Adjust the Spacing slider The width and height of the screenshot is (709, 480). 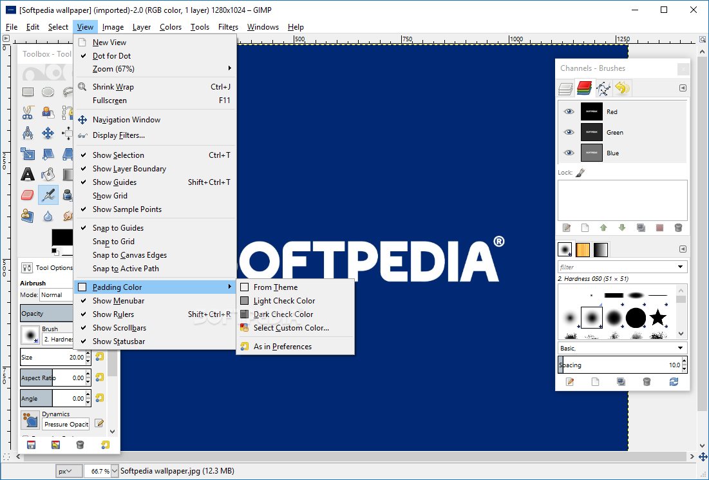[619, 365]
